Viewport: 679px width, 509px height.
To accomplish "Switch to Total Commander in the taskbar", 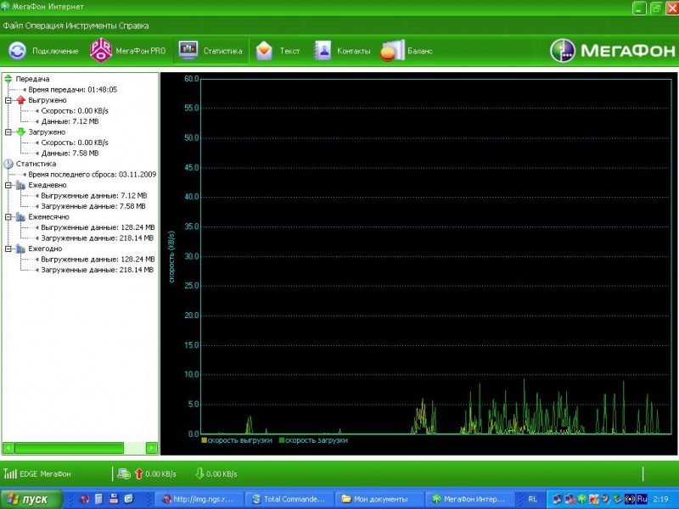I will coord(290,499).
